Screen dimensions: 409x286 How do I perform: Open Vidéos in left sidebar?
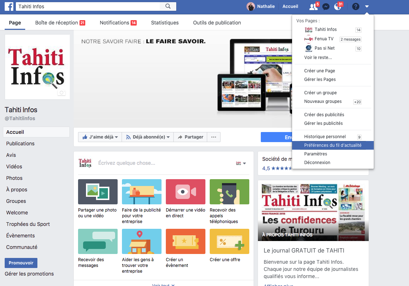click(14, 167)
